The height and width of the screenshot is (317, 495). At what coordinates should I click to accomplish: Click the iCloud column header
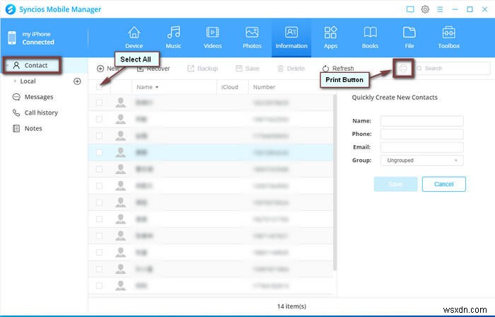click(x=230, y=87)
